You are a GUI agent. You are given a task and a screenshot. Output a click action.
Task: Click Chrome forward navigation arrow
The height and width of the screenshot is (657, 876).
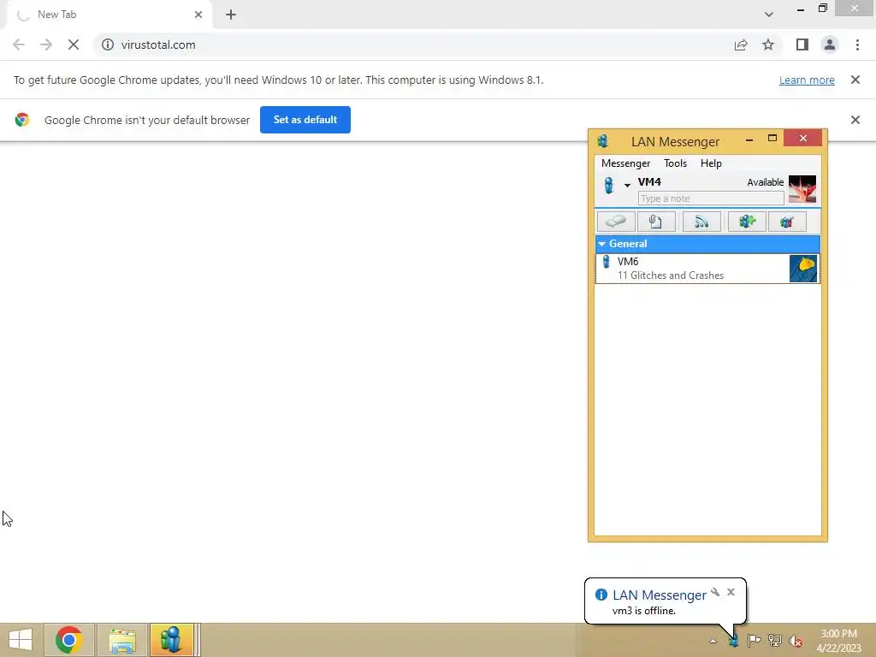point(46,44)
